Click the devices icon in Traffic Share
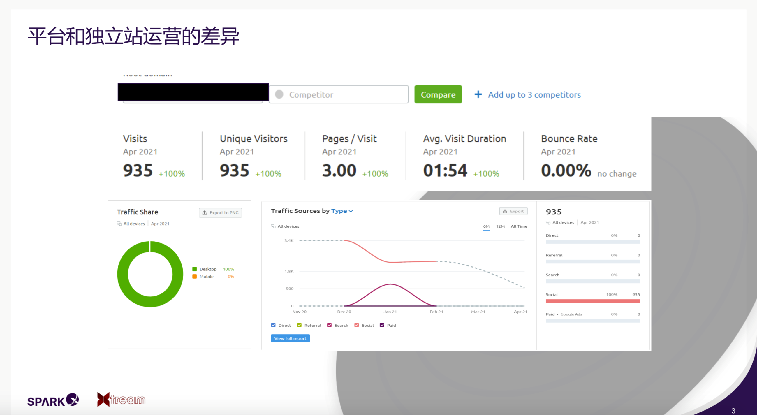Image resolution: width=757 pixels, height=415 pixels. click(x=119, y=224)
